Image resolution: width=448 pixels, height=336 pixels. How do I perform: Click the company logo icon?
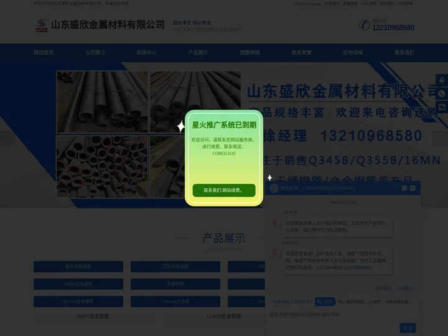point(42,25)
